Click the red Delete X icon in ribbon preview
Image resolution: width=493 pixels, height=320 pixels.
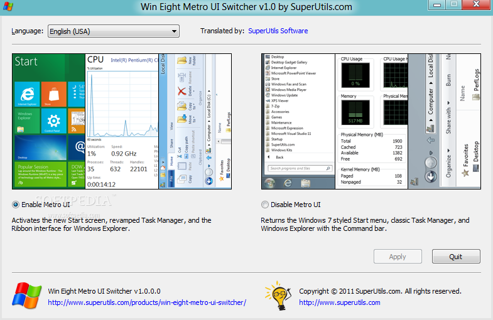click(x=181, y=92)
